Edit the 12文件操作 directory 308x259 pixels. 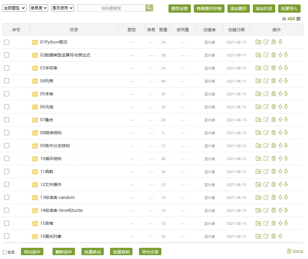tap(266, 184)
